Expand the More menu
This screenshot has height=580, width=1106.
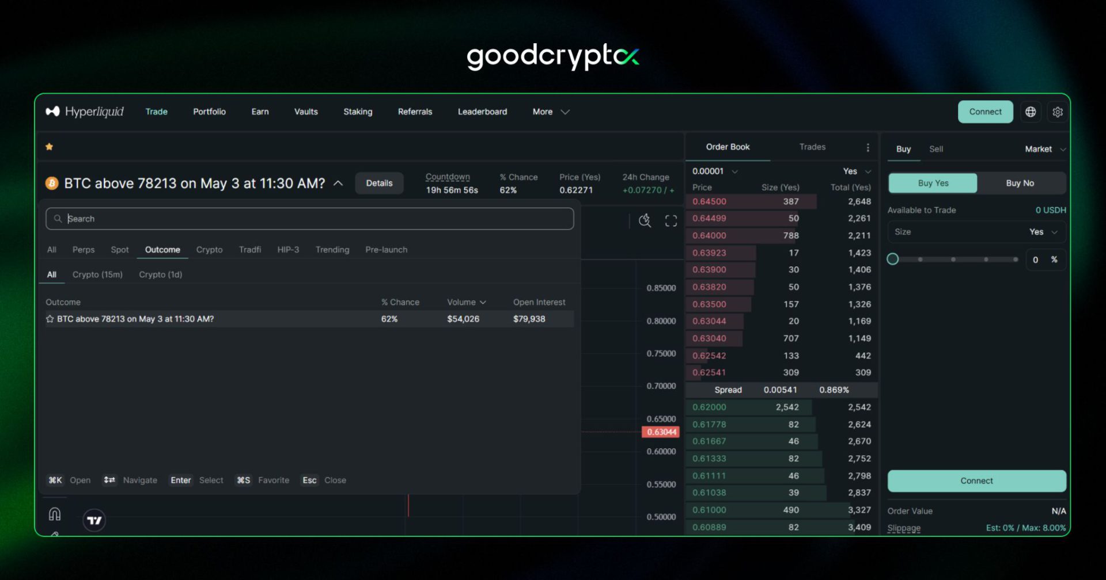tap(551, 112)
